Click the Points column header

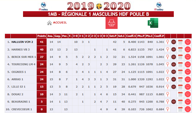[x=42, y=36]
